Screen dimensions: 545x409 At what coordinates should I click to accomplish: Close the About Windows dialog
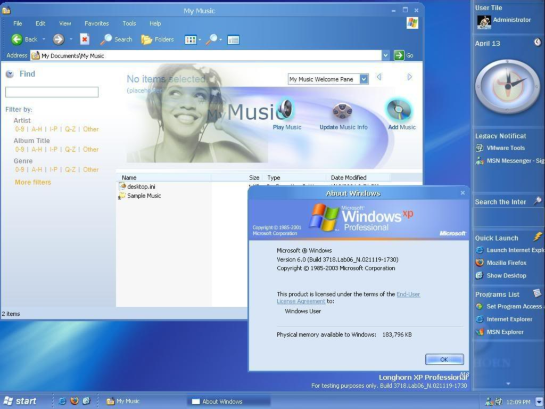pyautogui.click(x=463, y=193)
